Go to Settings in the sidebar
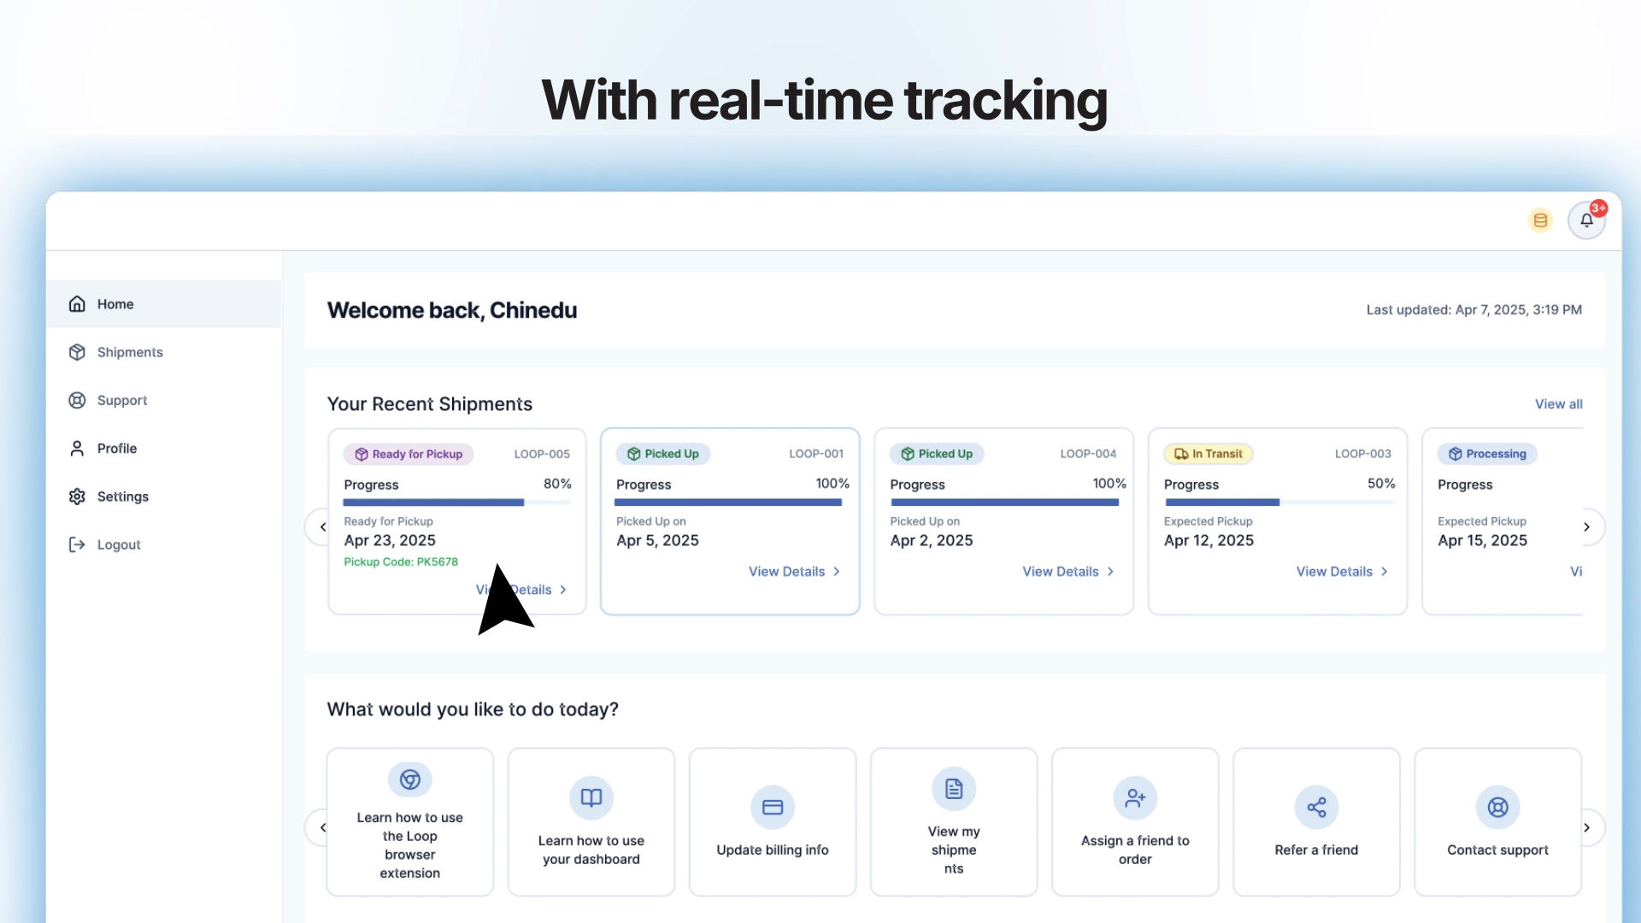 (x=122, y=497)
